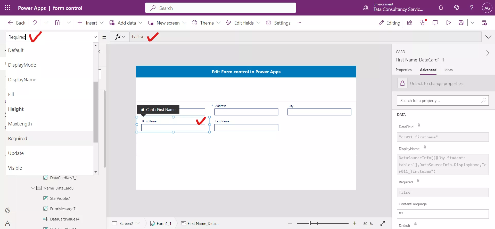Click Edit fields button
This screenshot has width=495, height=229.
point(243,23)
